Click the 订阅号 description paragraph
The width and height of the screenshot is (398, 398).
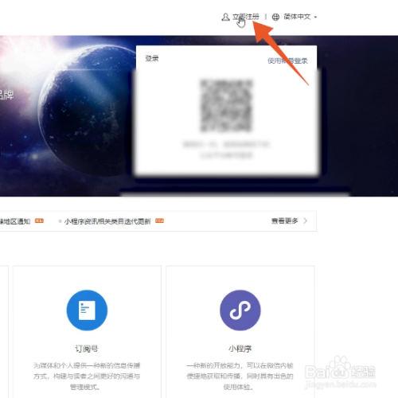[x=87, y=377]
